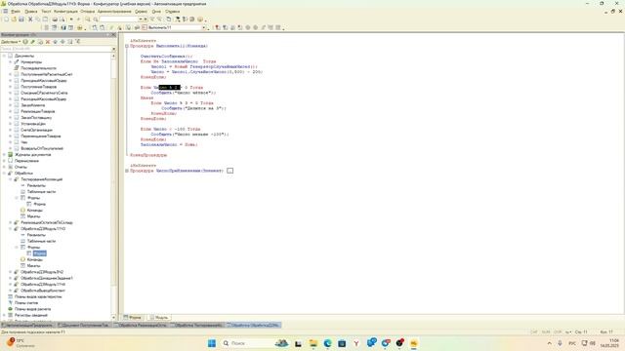Expand the collapsed ЧислоПриИзменении procedure

click(x=127, y=171)
